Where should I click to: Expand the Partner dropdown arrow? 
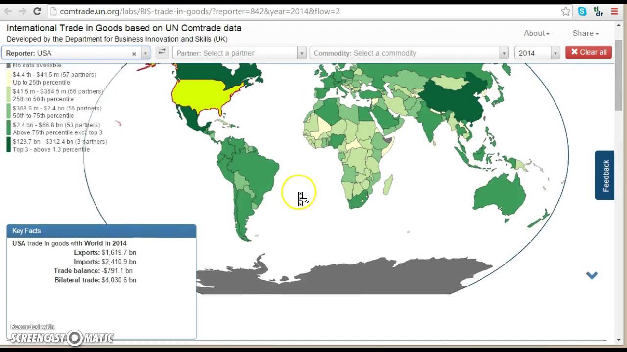click(302, 53)
